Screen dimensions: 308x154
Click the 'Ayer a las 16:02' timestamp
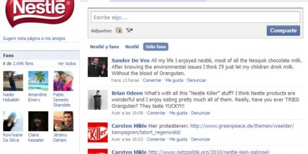127,139
